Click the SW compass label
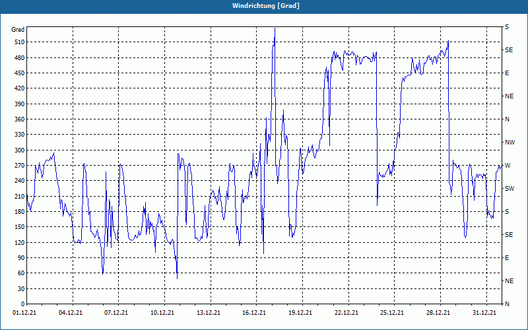This screenshot has height=330, width=528. pos(510,189)
